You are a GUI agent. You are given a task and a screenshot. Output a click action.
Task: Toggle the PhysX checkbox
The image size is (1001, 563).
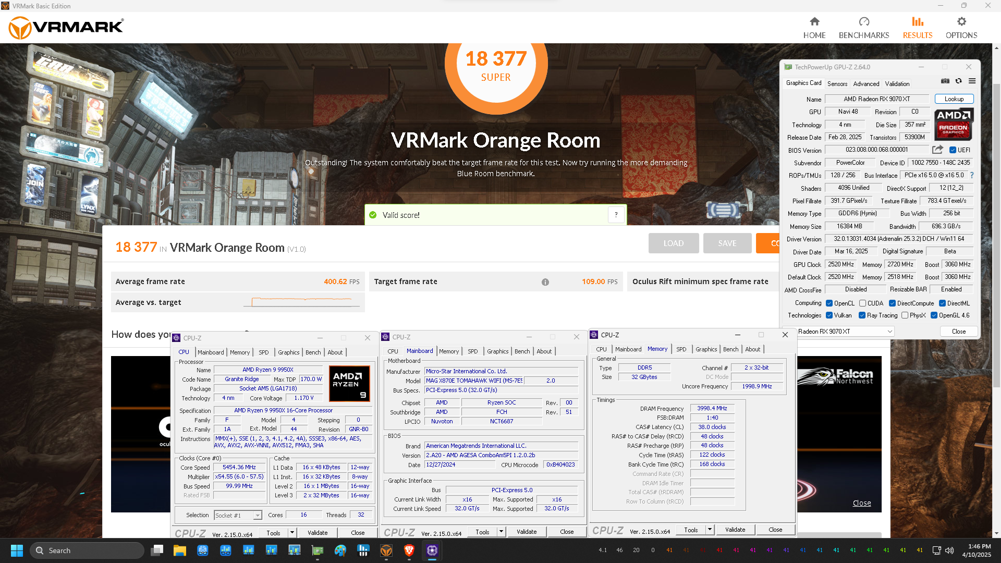905,315
